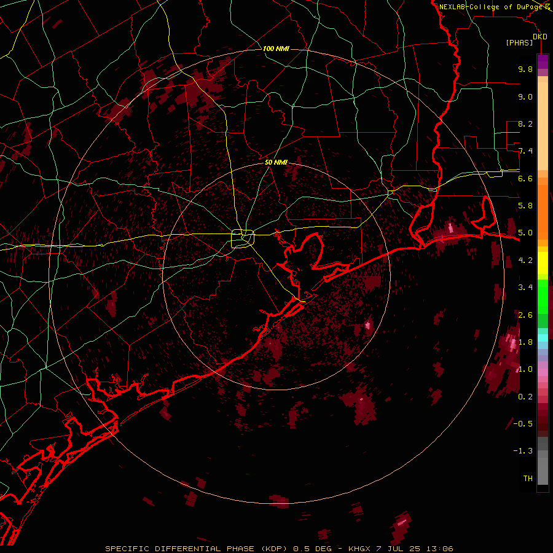This screenshot has height=553, width=553.
Task: Select the 9.0 value on the scale
Action: point(525,96)
